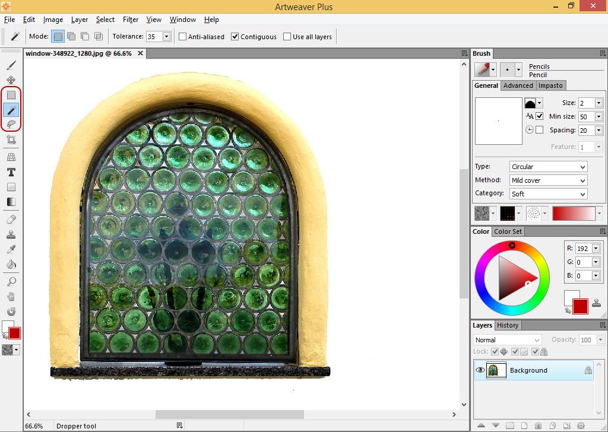
Task: Expand the Method dropdown showing Mild cover
Action: pyautogui.click(x=548, y=180)
